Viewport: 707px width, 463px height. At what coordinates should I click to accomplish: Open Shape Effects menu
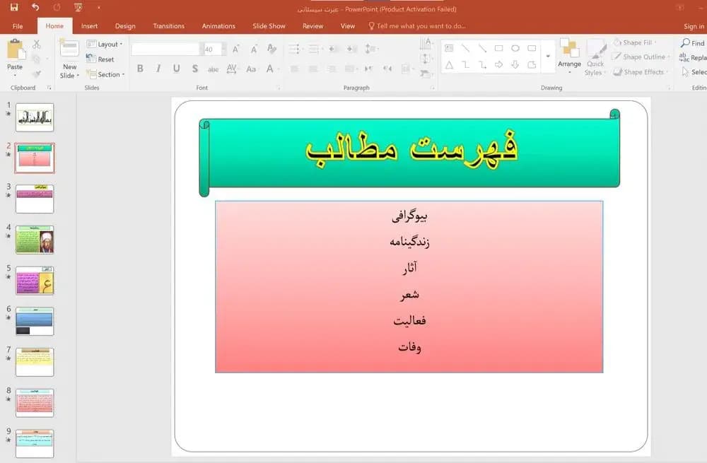click(641, 71)
